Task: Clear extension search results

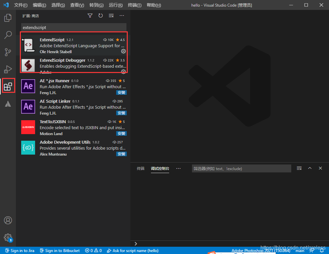Action: coord(111,16)
